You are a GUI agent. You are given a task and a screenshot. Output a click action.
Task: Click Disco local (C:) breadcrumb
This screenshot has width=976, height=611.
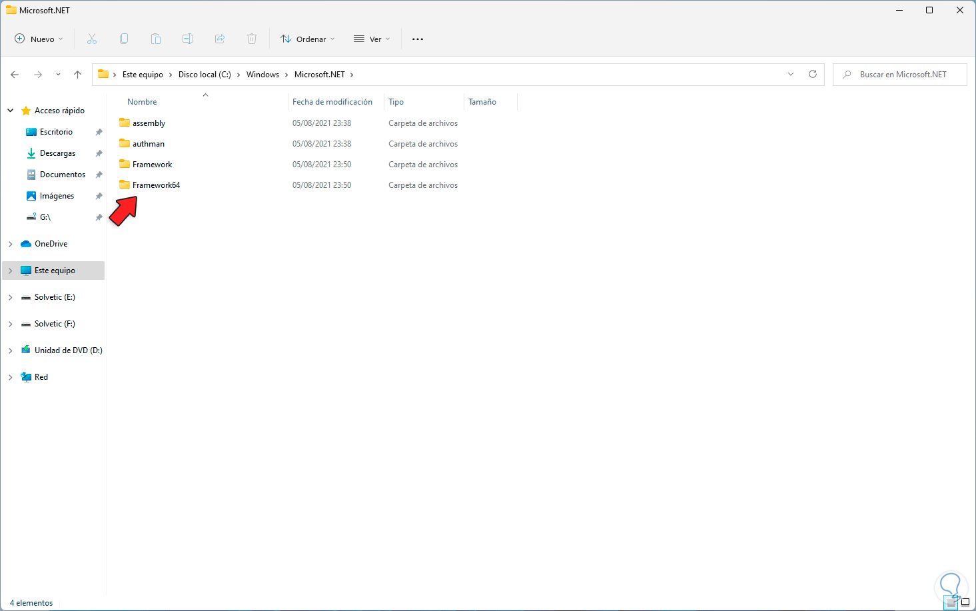(205, 75)
